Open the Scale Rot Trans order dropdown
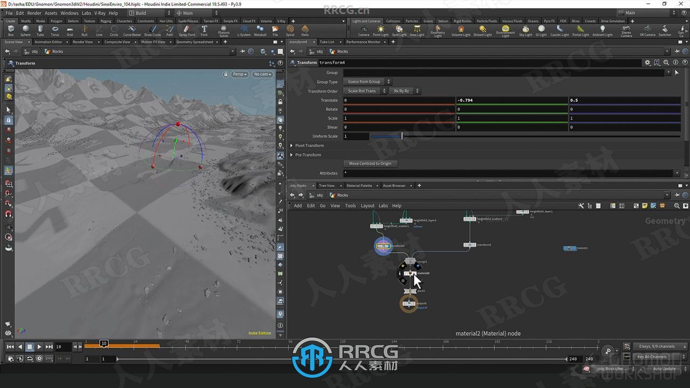Viewport: 690px width, 388px height. (x=364, y=91)
